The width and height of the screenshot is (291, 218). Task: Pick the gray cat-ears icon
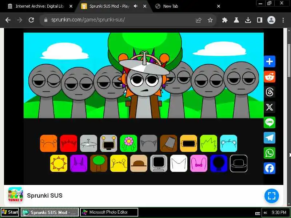[x=148, y=143]
